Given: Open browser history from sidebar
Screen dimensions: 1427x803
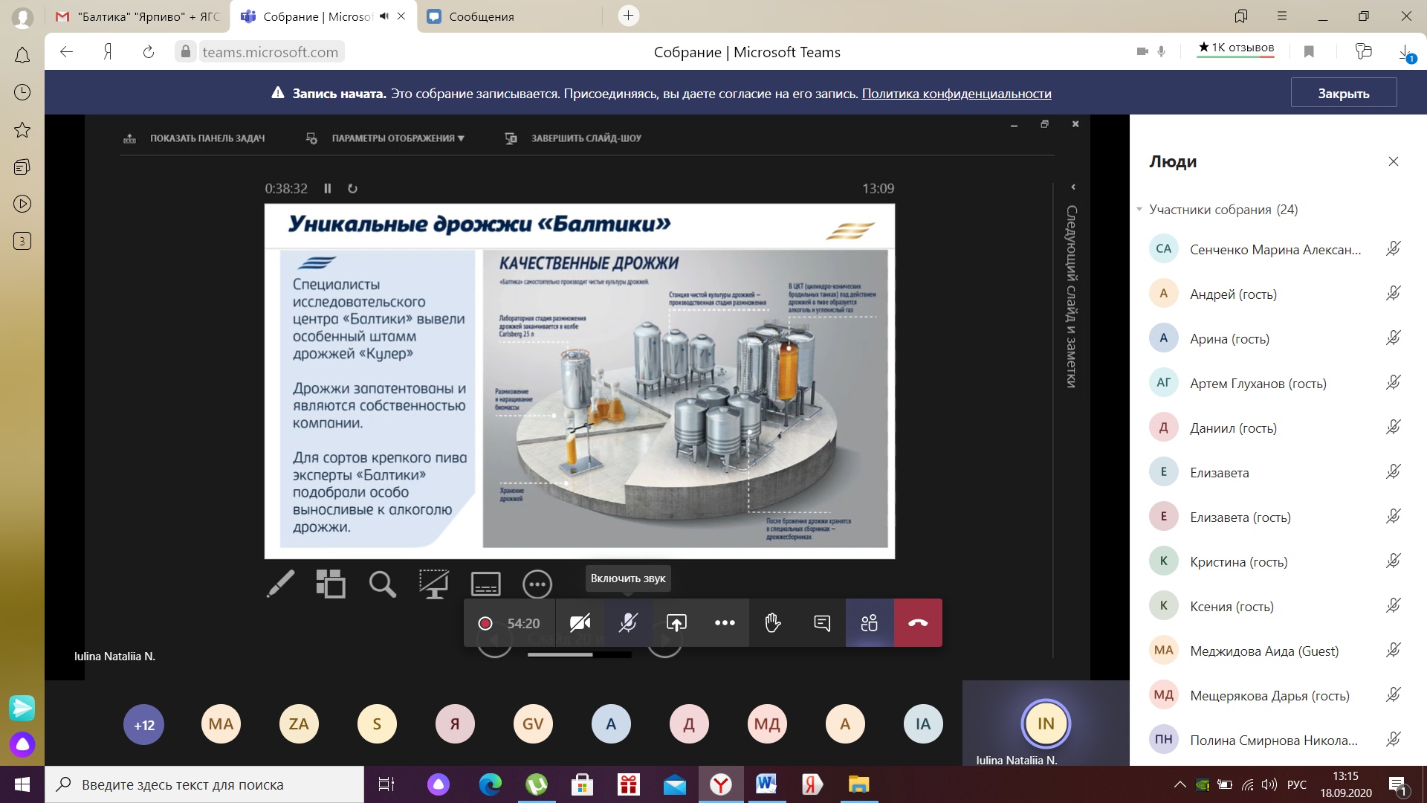Looking at the screenshot, I should pyautogui.click(x=22, y=92).
